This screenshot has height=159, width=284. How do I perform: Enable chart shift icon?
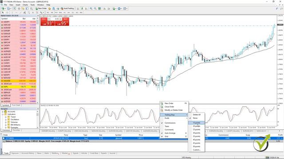[109, 8]
